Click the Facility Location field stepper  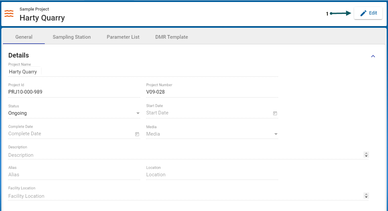pyautogui.click(x=366, y=196)
